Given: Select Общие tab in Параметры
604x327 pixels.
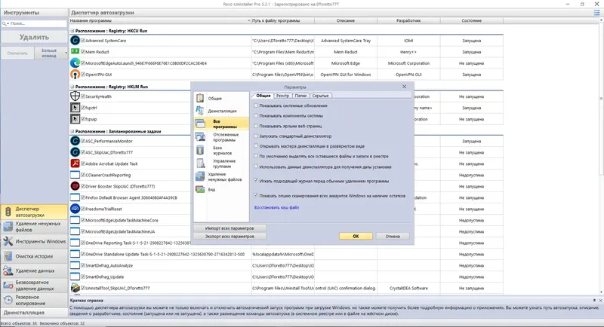Looking at the screenshot, I should [263, 96].
